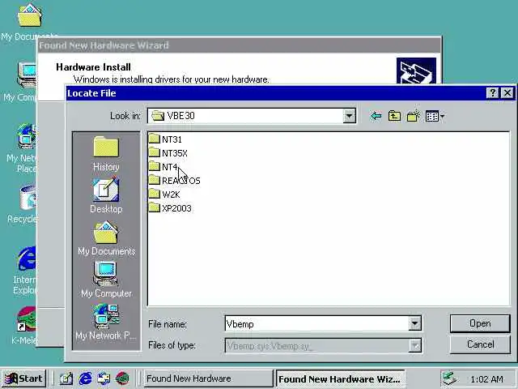The width and height of the screenshot is (518, 389).
Task: Open My Documents in dialog sidebar
Action: click(x=106, y=238)
